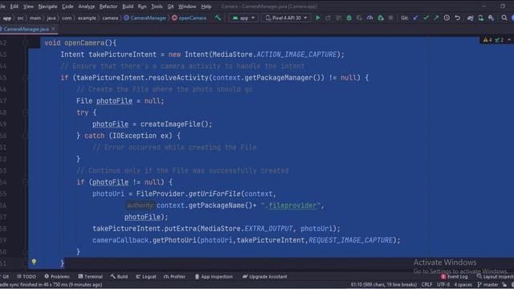The height and width of the screenshot is (289, 514).
Task: Show Git history clock icon
Action: tap(447, 18)
